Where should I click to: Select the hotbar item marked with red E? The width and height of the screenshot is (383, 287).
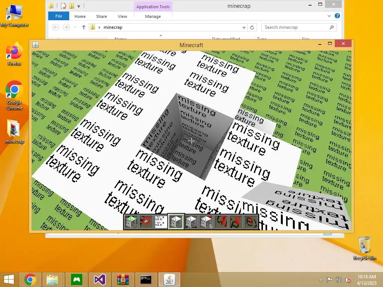[x=221, y=222]
